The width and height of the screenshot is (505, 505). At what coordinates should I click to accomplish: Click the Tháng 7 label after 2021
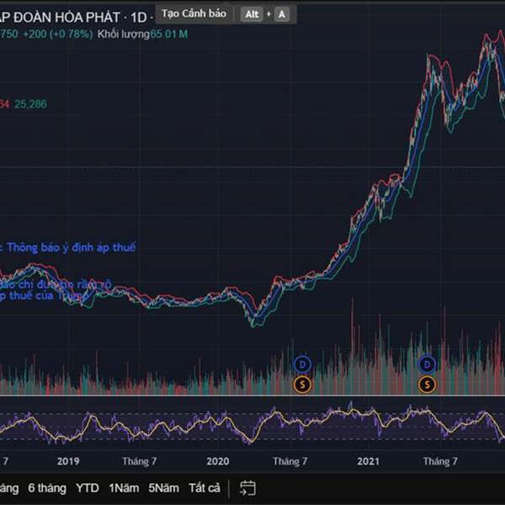pos(440,461)
